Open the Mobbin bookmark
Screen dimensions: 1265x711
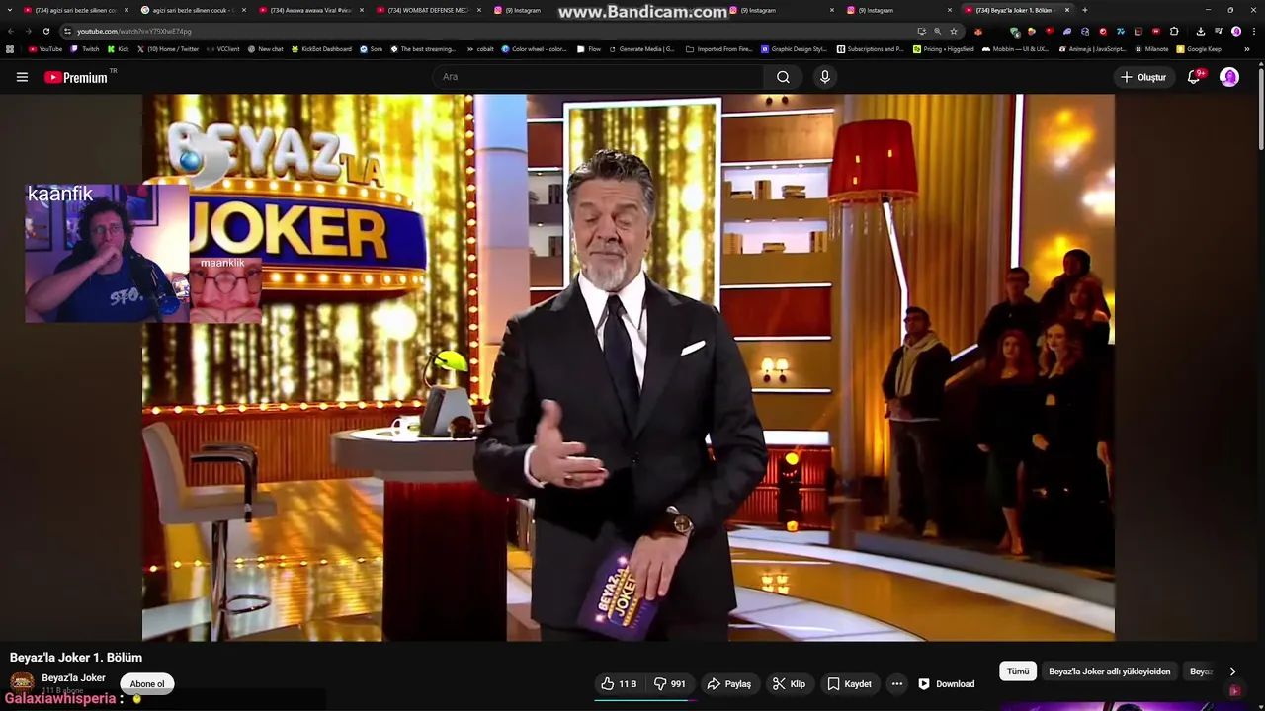(x=1015, y=49)
